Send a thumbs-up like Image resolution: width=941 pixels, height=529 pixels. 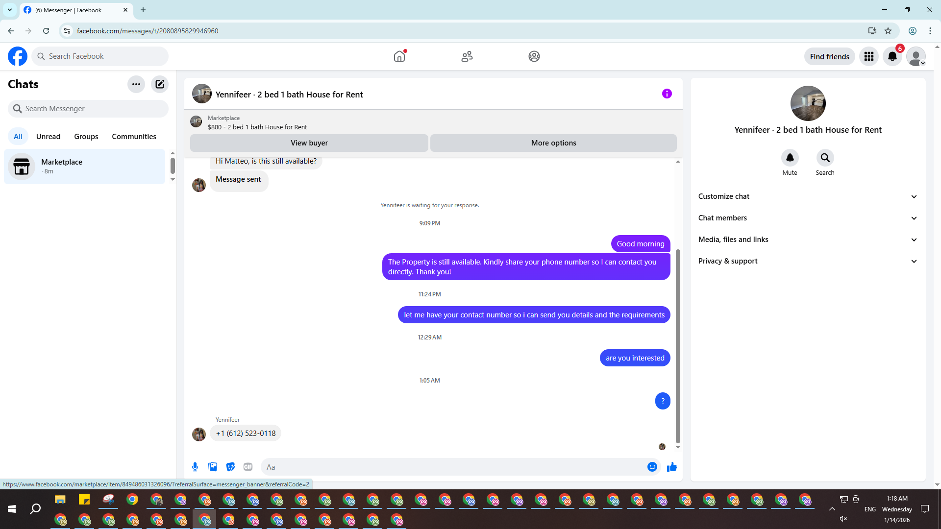pyautogui.click(x=671, y=467)
